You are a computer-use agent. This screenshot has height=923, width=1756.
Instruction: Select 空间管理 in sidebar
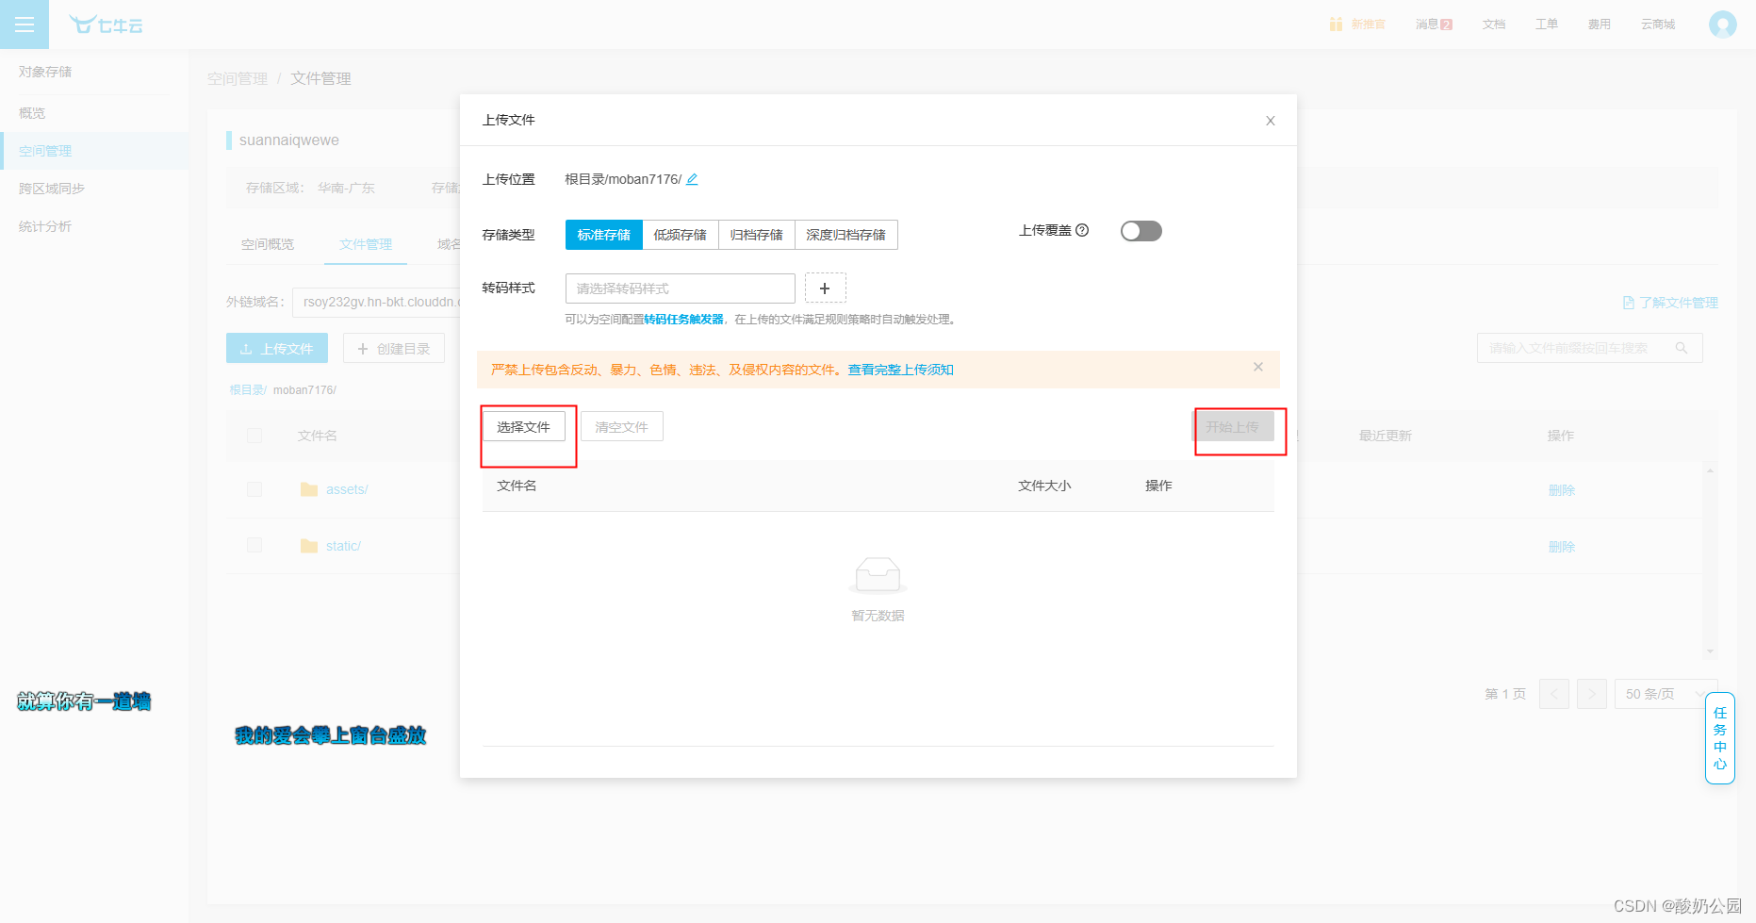(x=94, y=151)
